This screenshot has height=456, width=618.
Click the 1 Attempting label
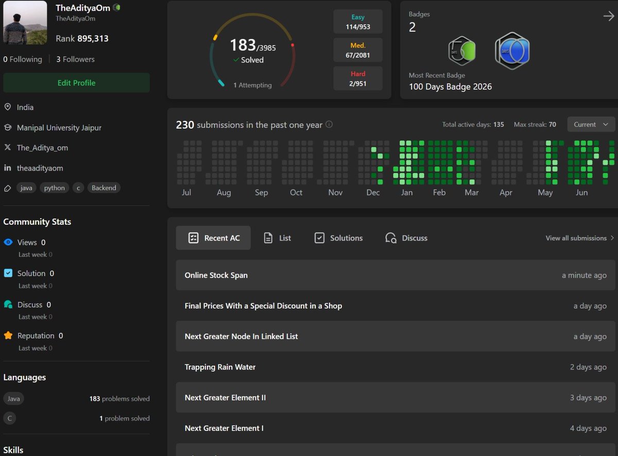(x=252, y=85)
